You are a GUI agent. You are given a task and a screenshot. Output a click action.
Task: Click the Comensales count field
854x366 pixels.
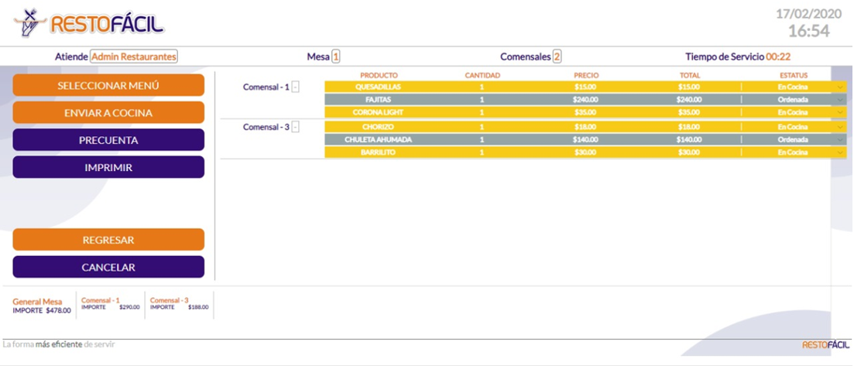click(557, 56)
